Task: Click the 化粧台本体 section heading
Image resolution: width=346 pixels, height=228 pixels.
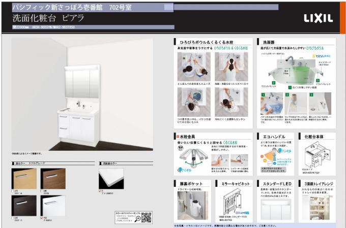Action: 314,137
